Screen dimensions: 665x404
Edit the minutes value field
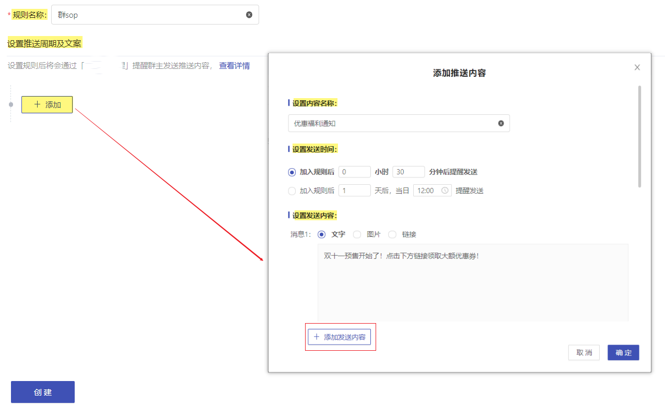409,172
